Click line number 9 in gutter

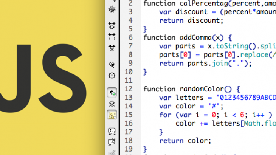(x=130, y=64)
